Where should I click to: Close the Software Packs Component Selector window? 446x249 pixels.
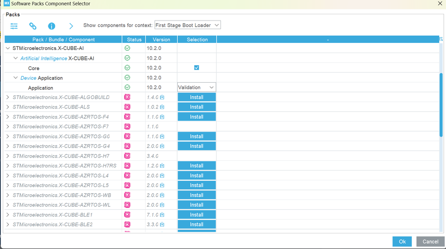tap(440, 4)
